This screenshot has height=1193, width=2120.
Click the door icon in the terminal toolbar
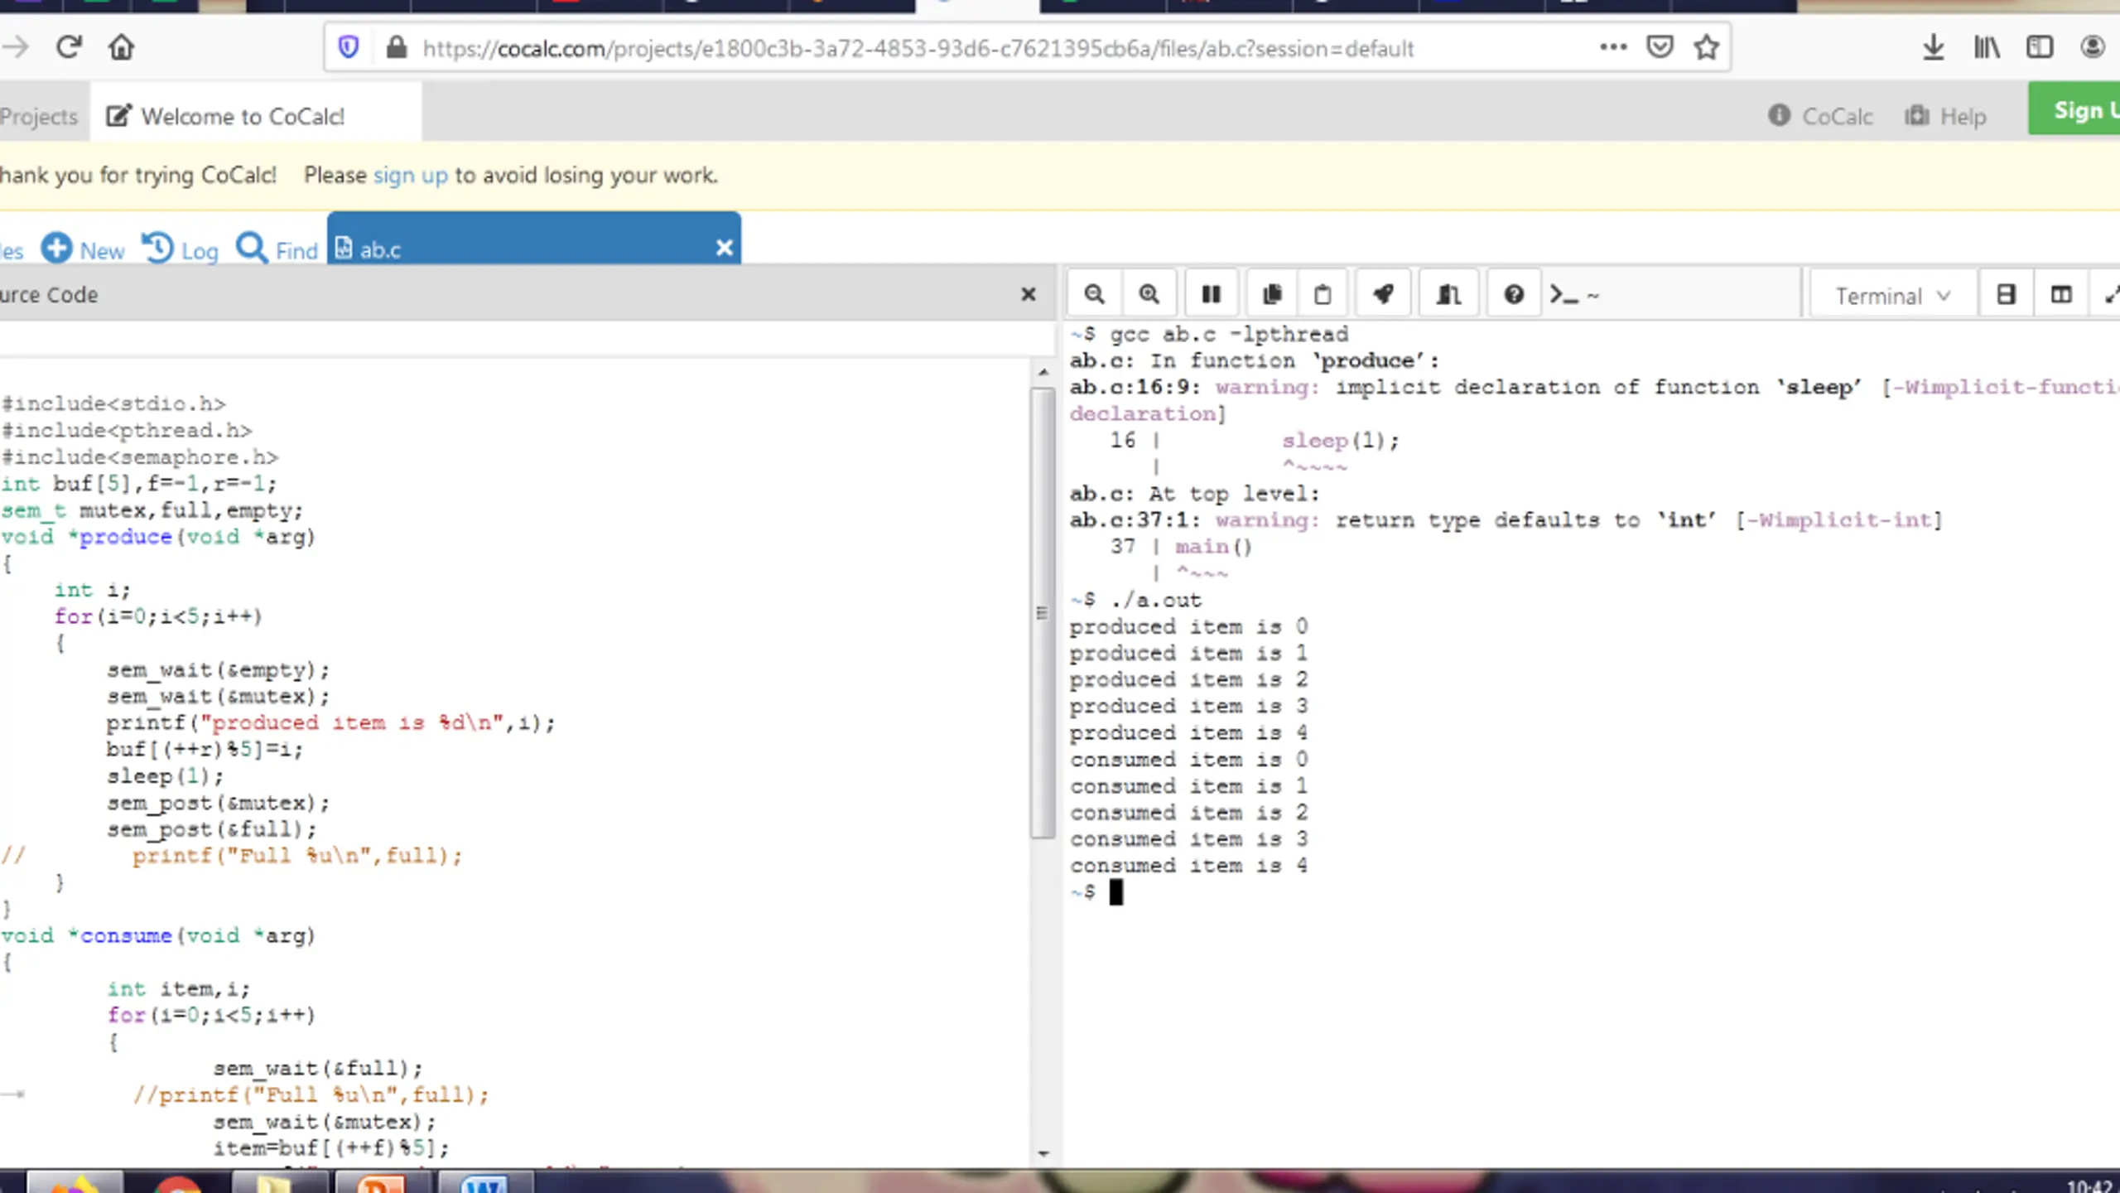[x=1449, y=294]
